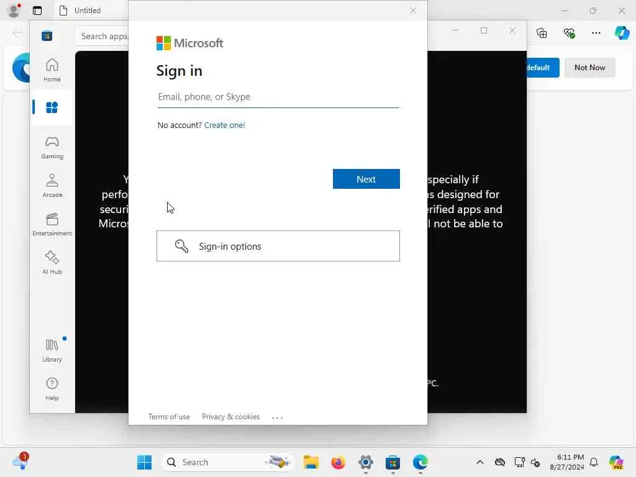The height and width of the screenshot is (477, 636).
Task: Open File Explorer from taskbar
Action: (x=311, y=462)
